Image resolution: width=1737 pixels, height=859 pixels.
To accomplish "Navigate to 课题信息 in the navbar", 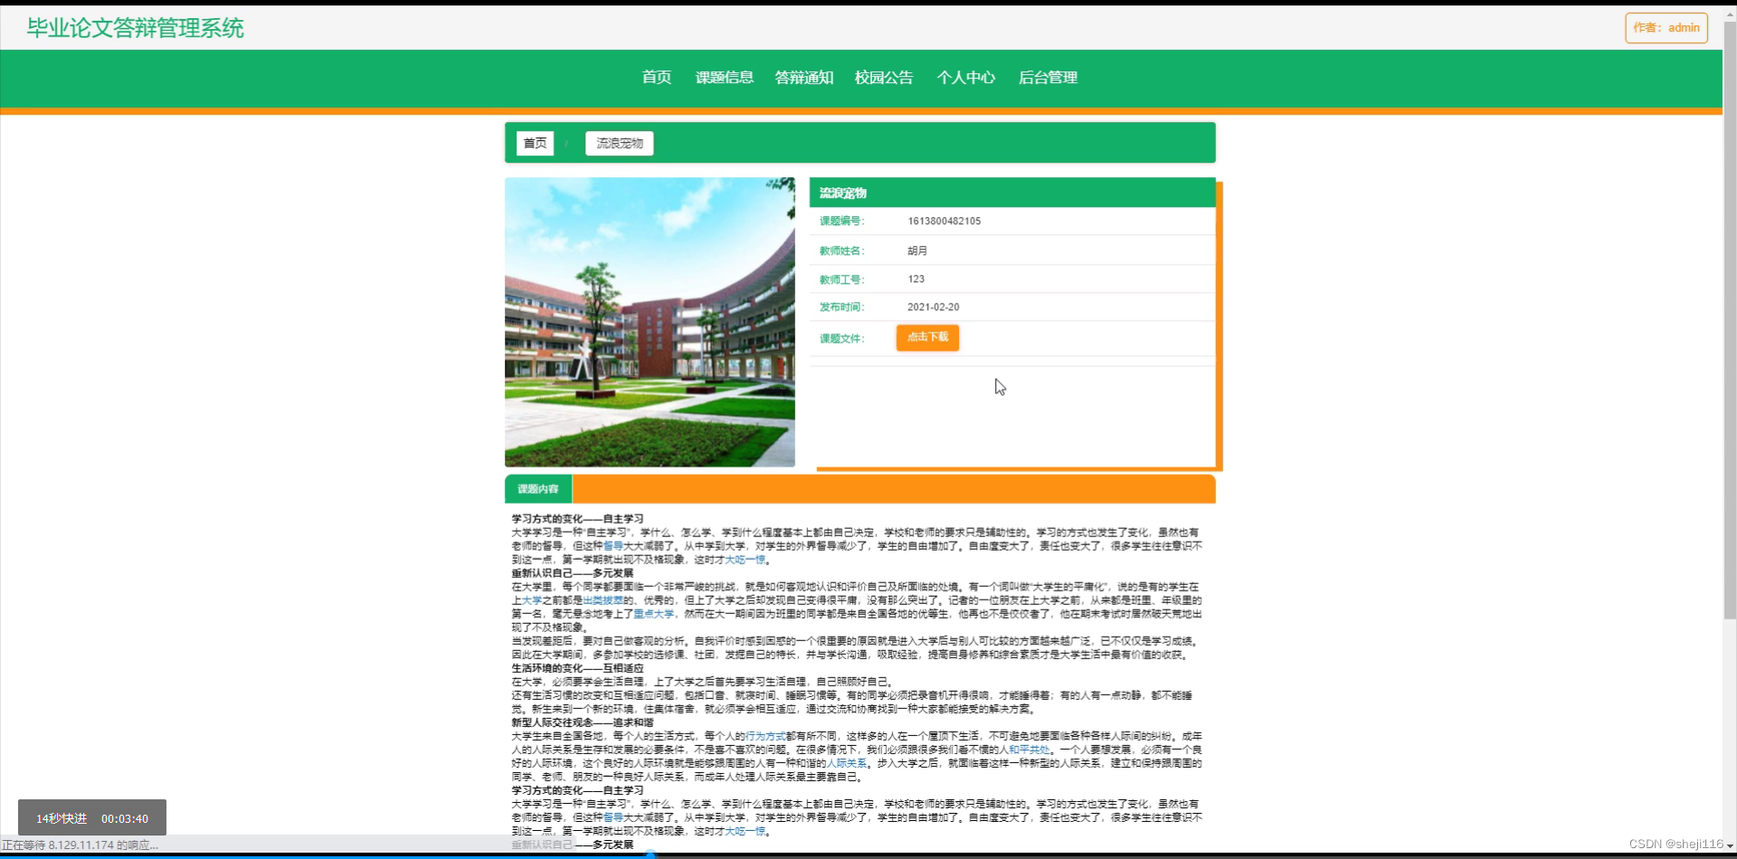I will point(723,78).
